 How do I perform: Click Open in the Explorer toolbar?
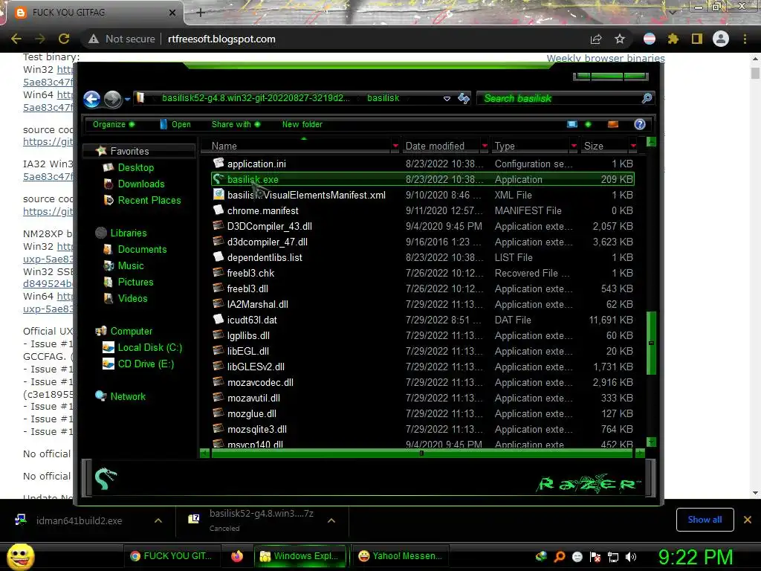(x=175, y=124)
